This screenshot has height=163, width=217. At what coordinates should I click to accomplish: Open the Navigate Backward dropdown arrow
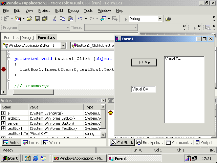click(109, 19)
